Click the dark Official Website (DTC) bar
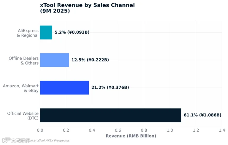This screenshot has width=228, height=145. (x=110, y=115)
